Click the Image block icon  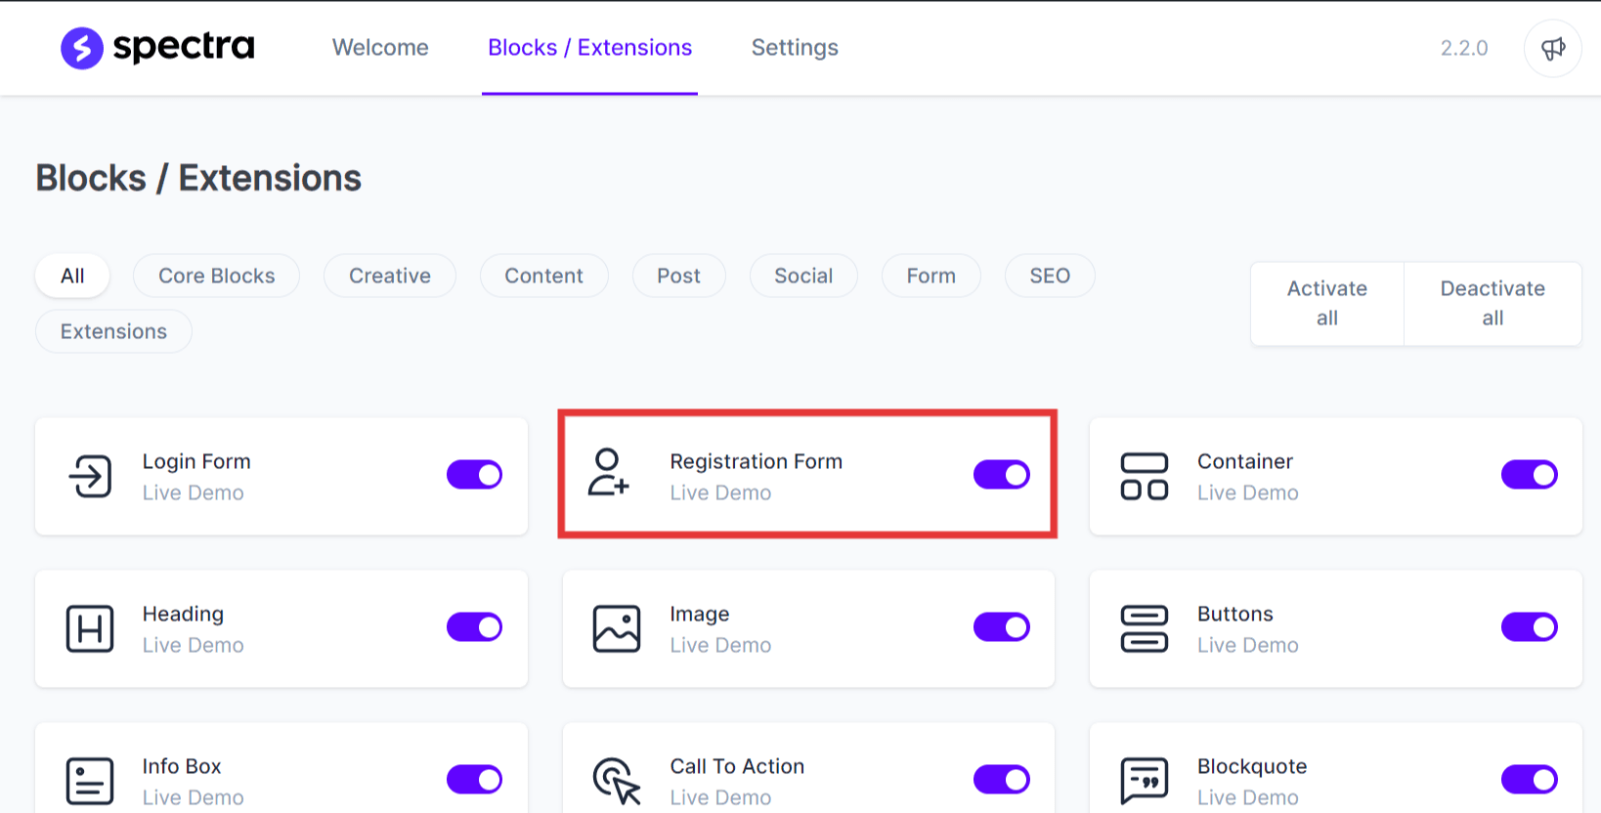pyautogui.click(x=617, y=628)
